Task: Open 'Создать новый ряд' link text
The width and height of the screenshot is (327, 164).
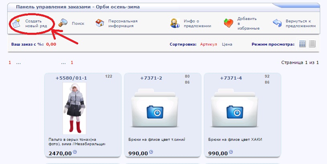Action: click(x=36, y=24)
